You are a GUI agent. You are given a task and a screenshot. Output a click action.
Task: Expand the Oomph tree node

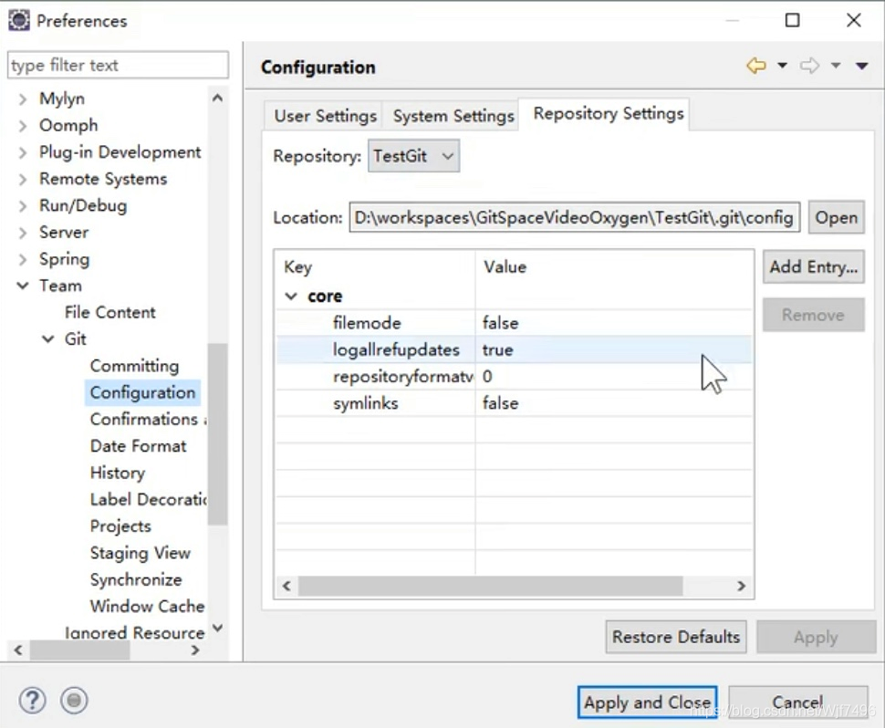pyautogui.click(x=22, y=126)
